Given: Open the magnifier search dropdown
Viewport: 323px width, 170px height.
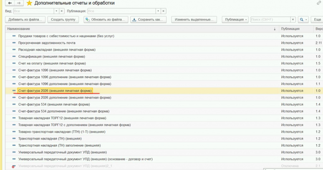Looking at the screenshot, I should coord(303,20).
